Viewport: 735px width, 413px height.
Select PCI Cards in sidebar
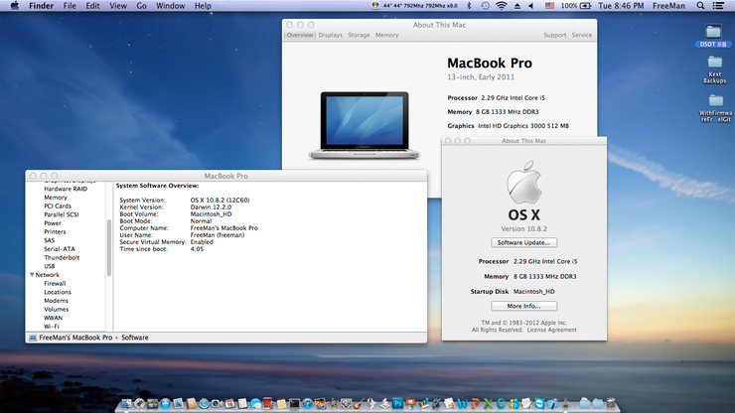tap(58, 206)
